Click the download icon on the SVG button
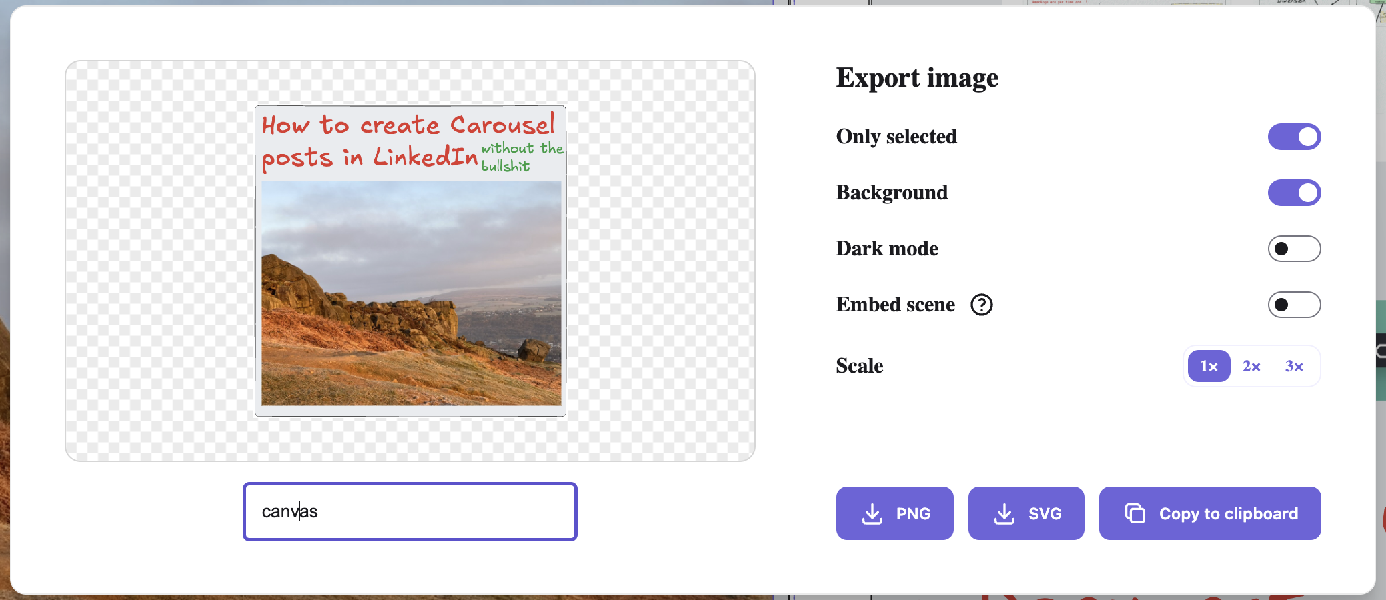 tap(1004, 514)
